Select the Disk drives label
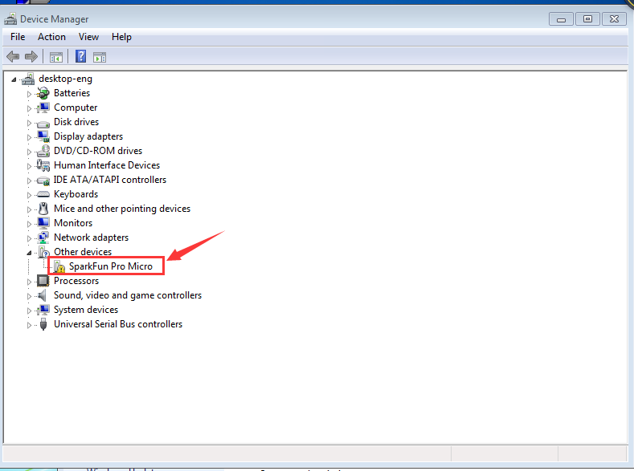This screenshot has width=634, height=471. pos(76,122)
